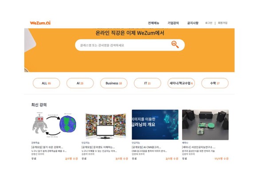The image size is (257, 182).
Task: Go to 공지사항 page
Action: 193,23
